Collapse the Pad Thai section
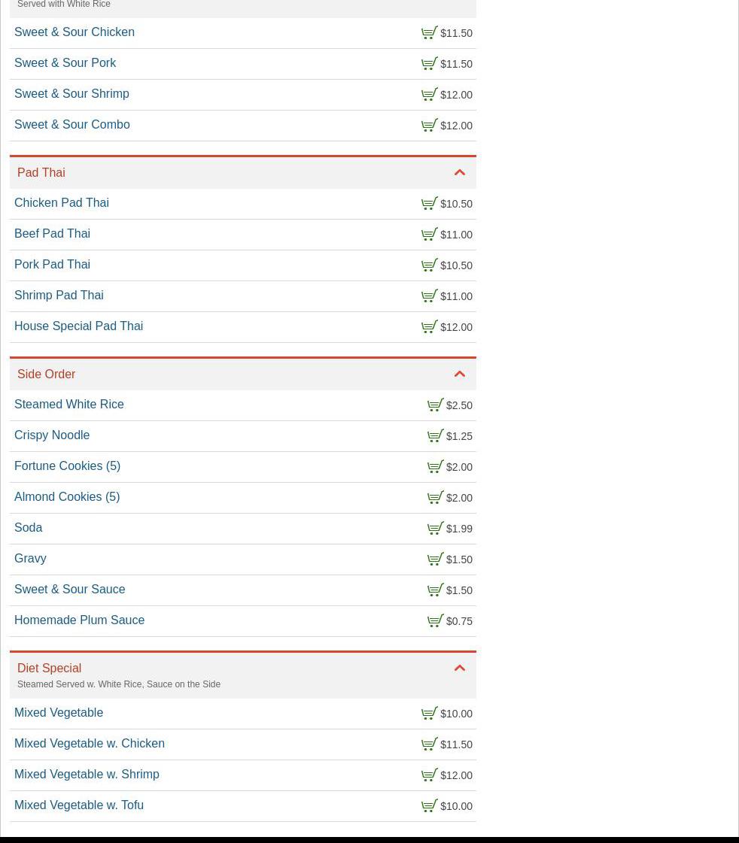Viewport: 739px width, 843px height. (459, 173)
